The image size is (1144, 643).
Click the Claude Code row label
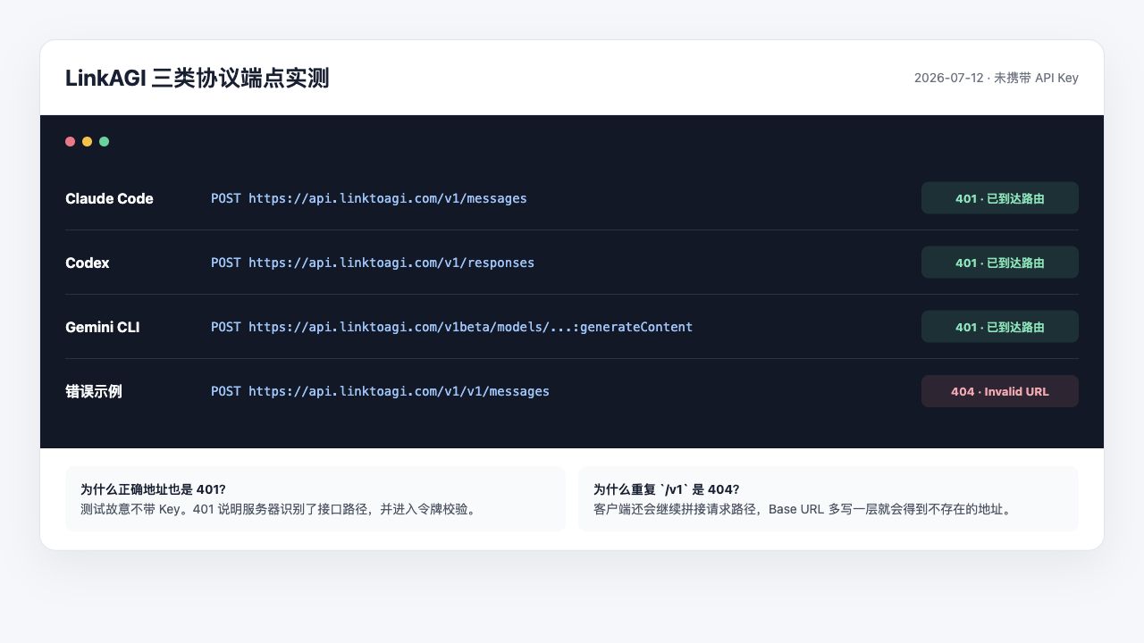point(109,198)
